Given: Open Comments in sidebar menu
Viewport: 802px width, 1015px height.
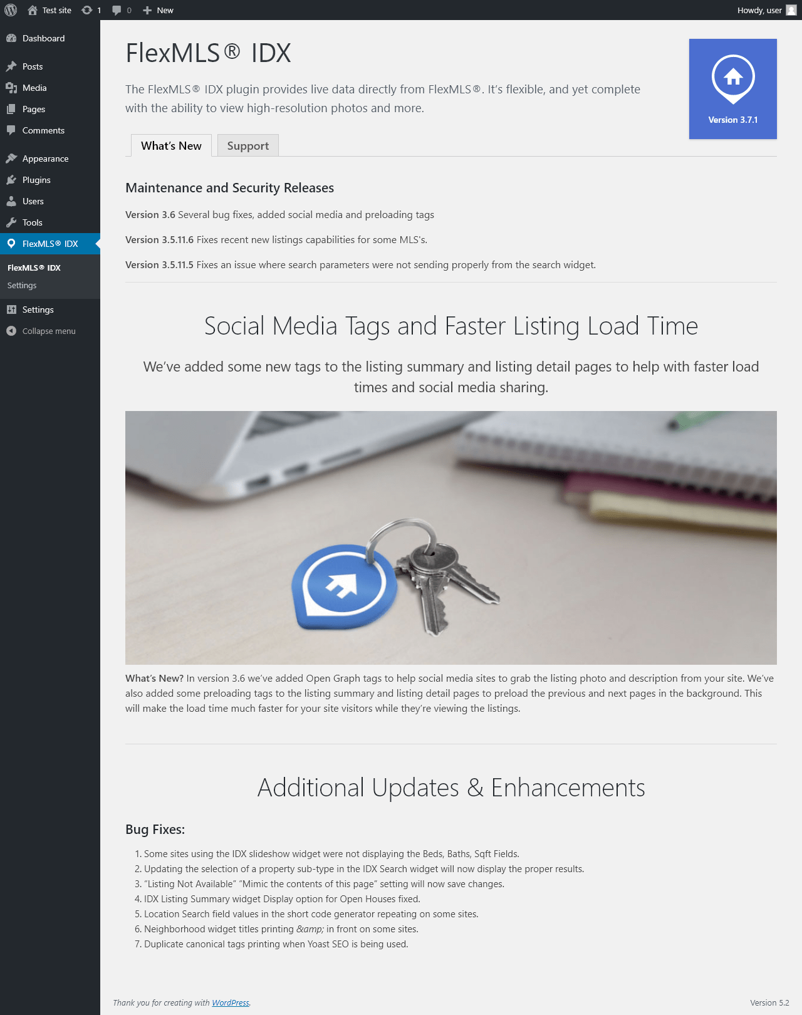Looking at the screenshot, I should coord(50,130).
